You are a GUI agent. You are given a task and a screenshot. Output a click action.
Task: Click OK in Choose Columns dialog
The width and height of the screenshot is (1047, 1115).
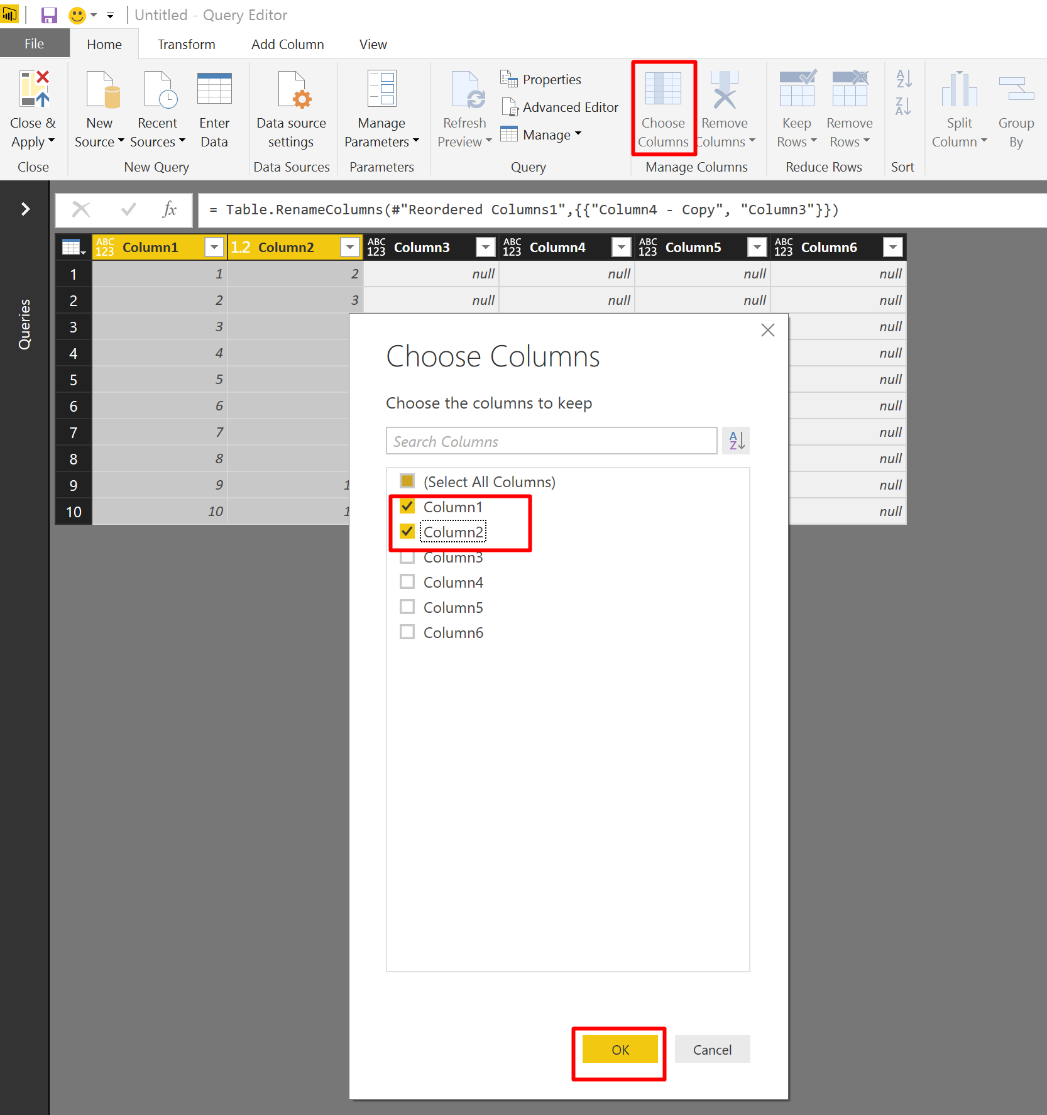620,1050
